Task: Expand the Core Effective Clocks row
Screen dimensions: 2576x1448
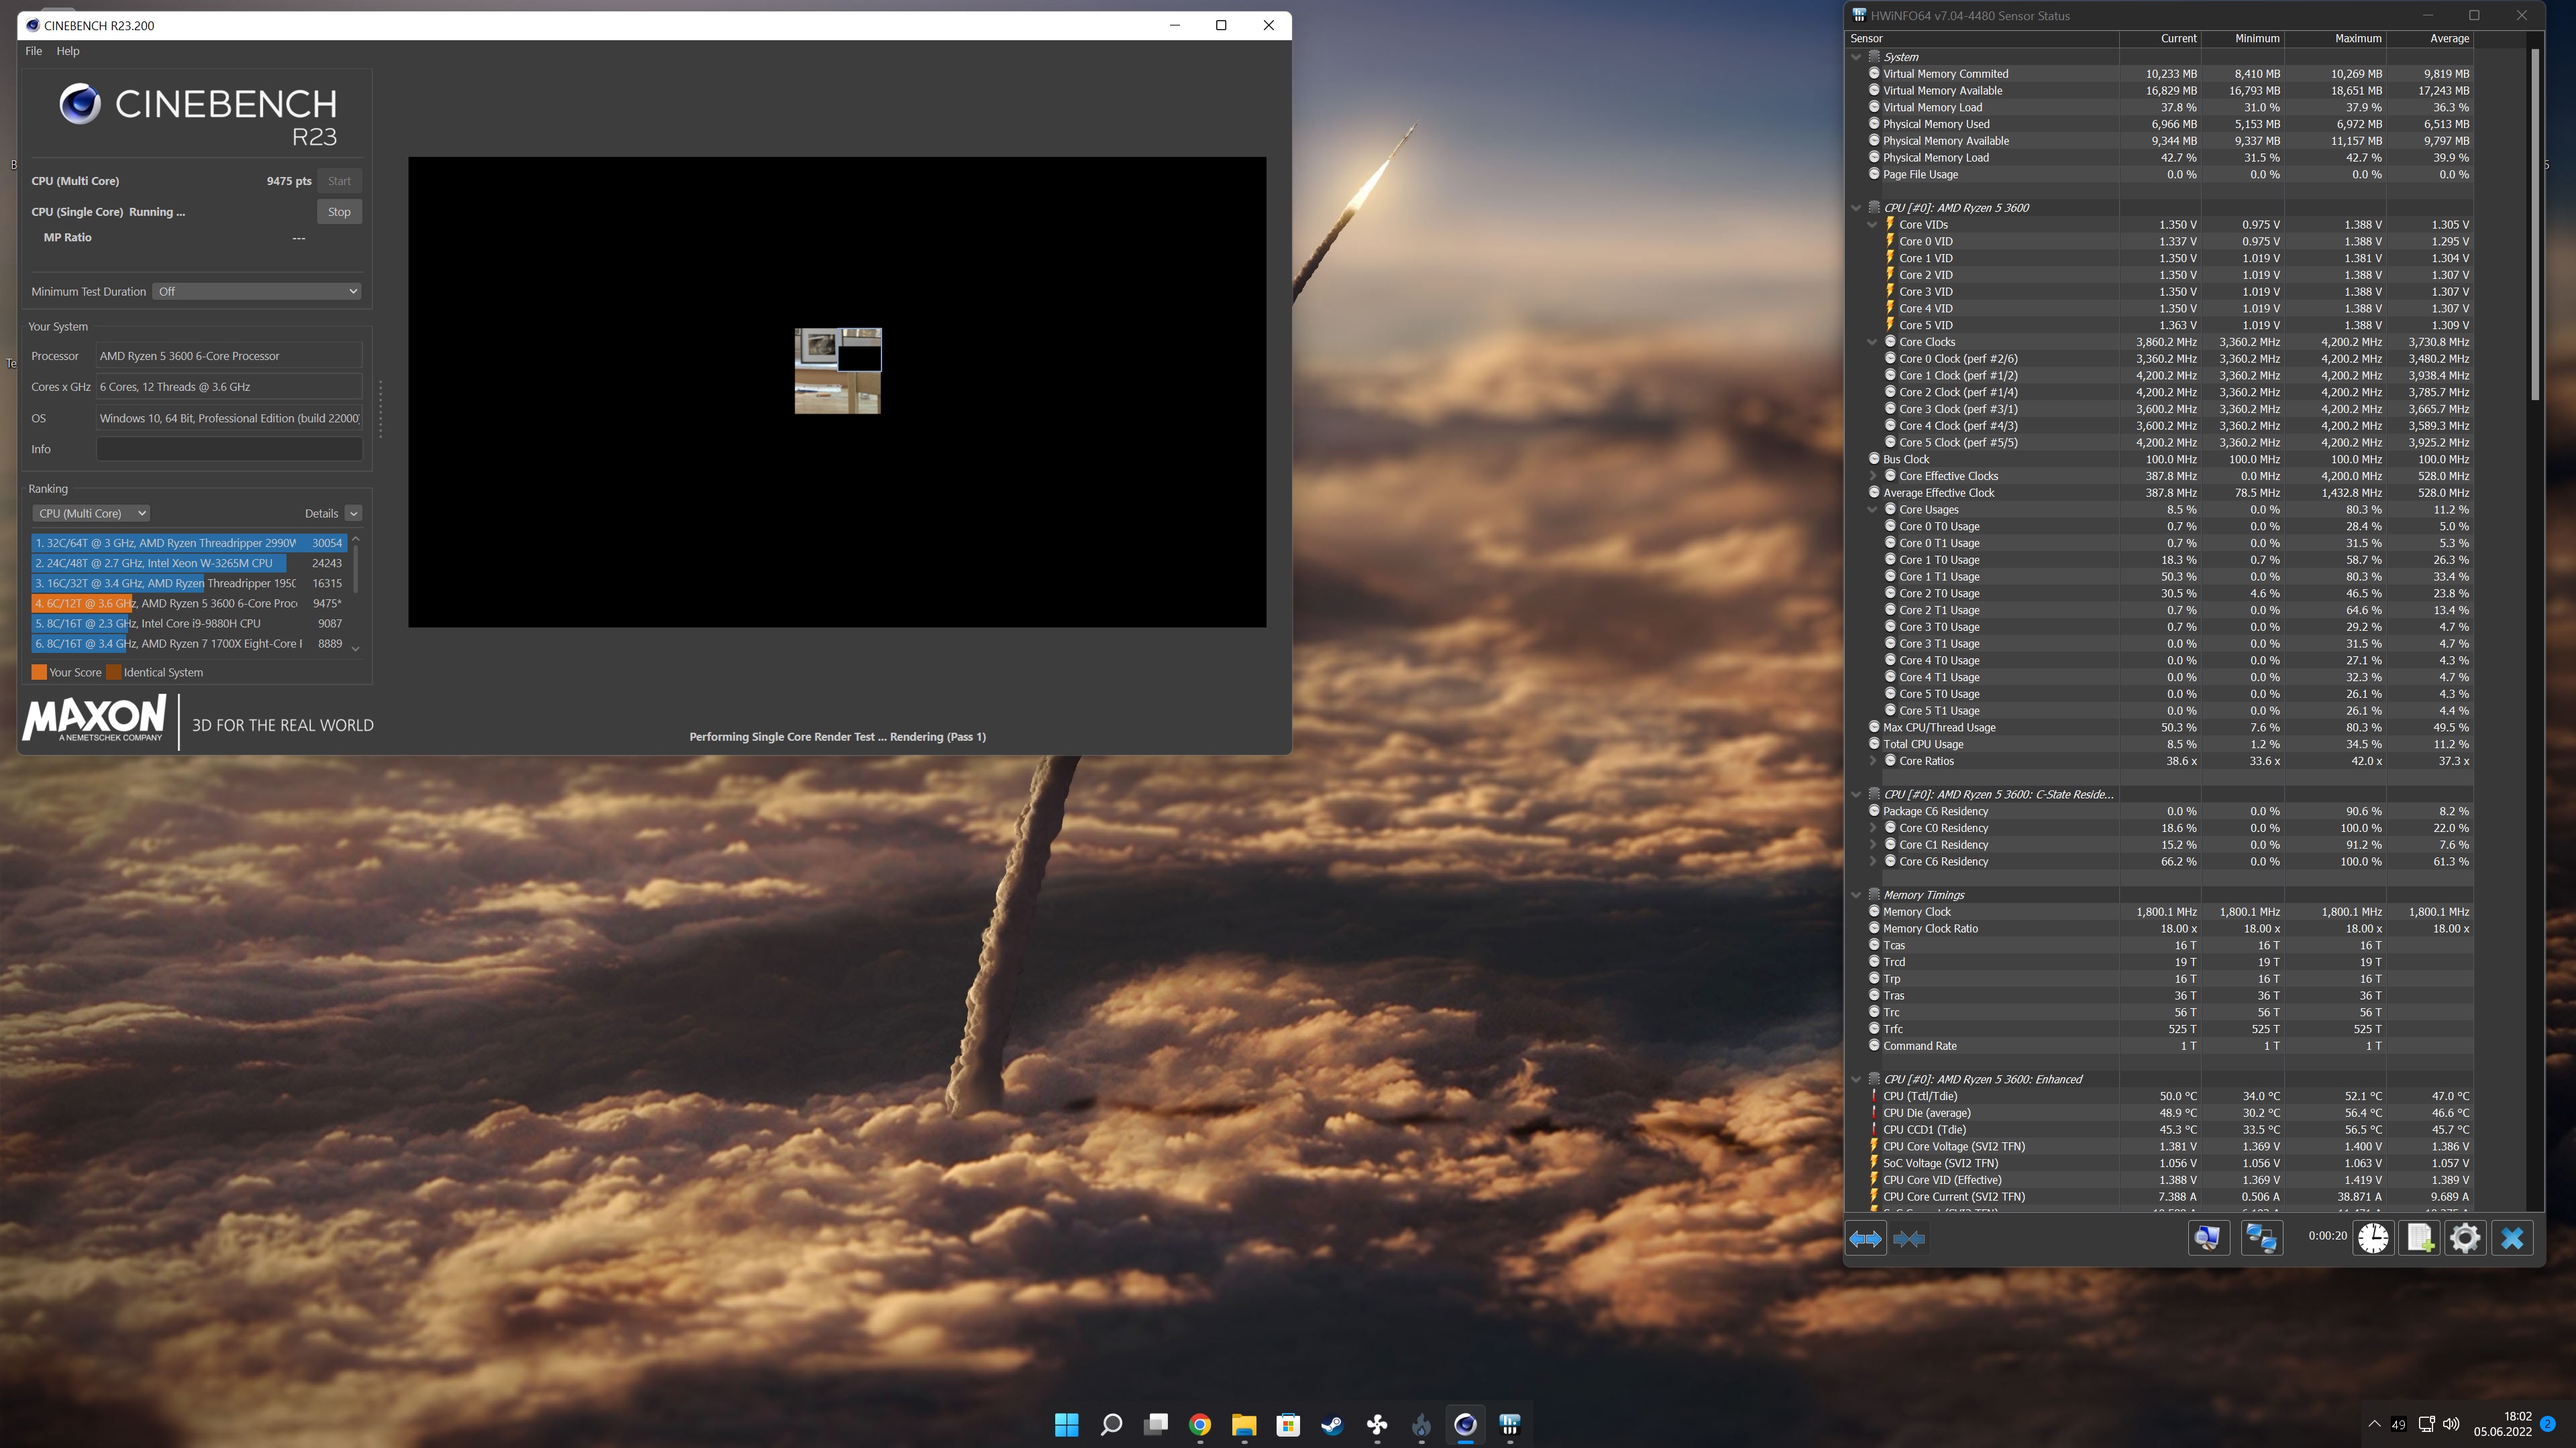Action: [x=1872, y=476]
